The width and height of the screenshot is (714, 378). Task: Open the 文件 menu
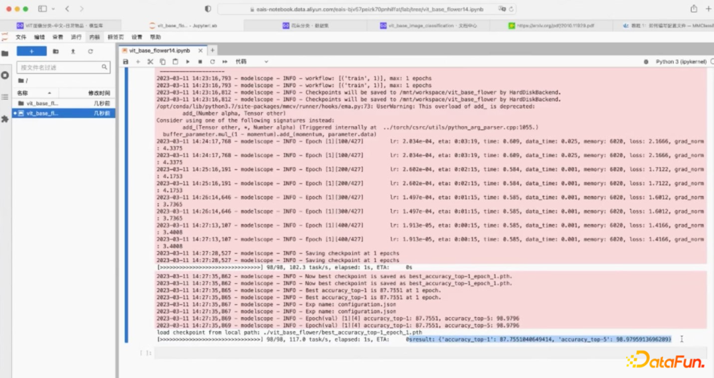click(21, 37)
